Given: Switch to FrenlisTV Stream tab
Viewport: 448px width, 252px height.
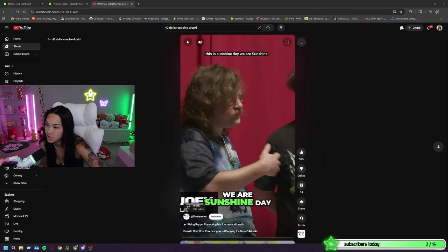Looking at the screenshot, I should (68, 4).
